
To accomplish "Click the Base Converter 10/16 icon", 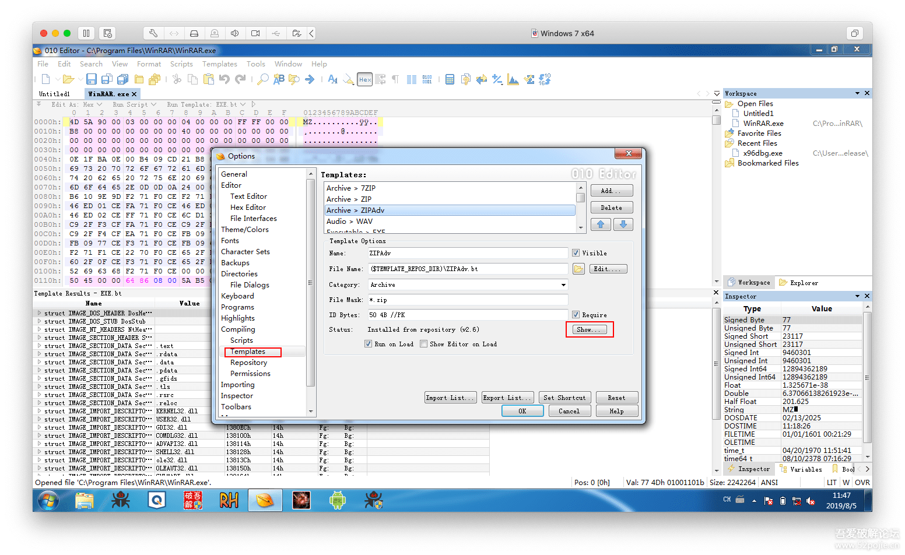I will [x=545, y=79].
